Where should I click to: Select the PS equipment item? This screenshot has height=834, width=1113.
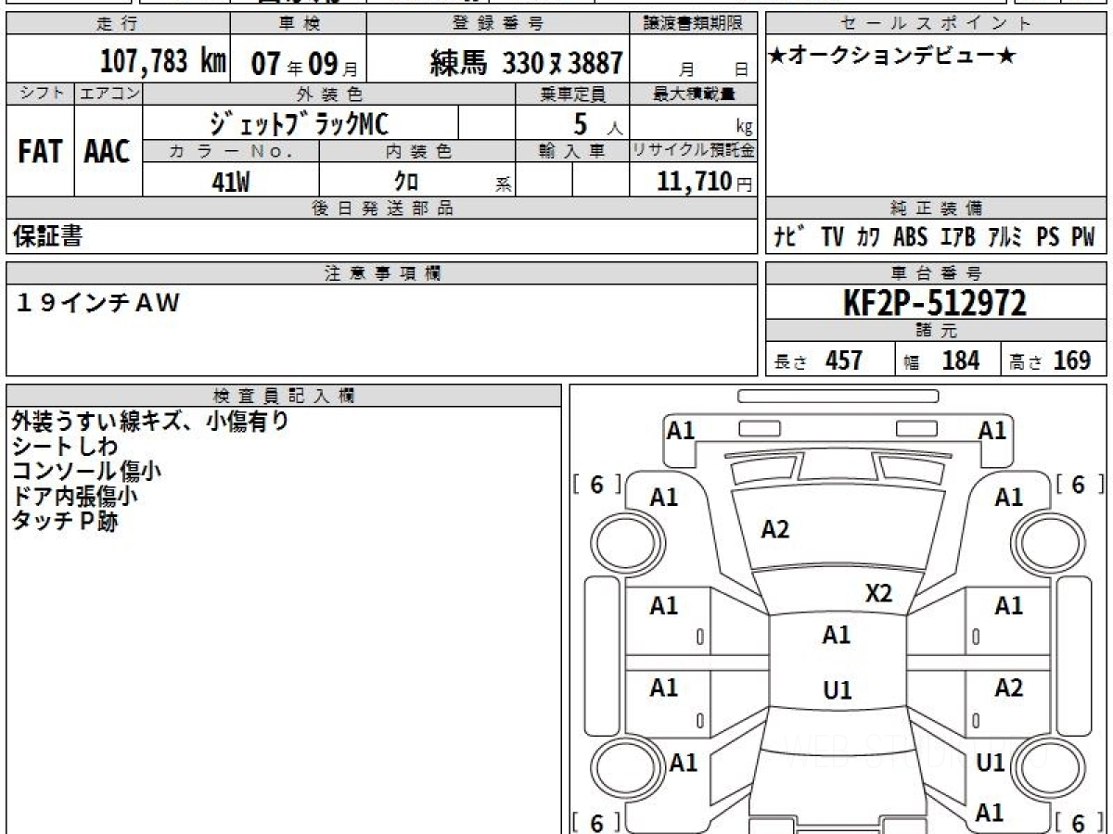pyautogui.click(x=1048, y=237)
